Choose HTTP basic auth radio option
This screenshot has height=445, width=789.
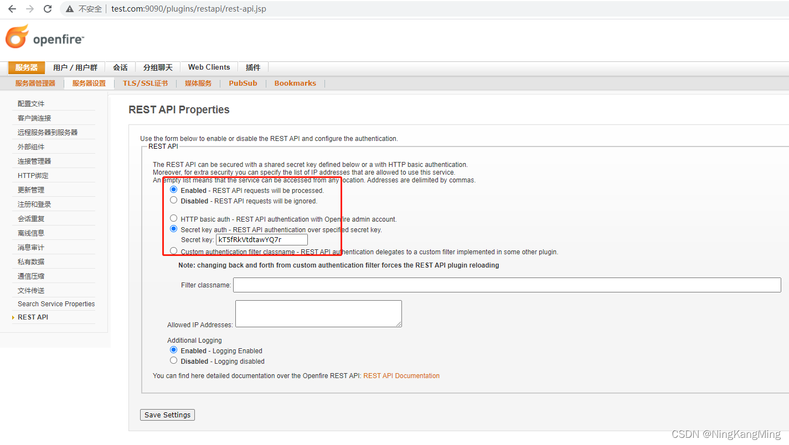(x=174, y=218)
